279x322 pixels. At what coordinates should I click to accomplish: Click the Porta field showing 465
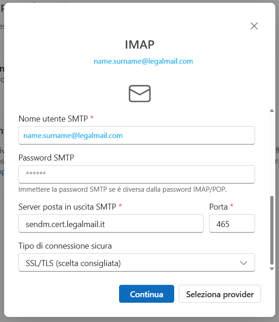232,224
